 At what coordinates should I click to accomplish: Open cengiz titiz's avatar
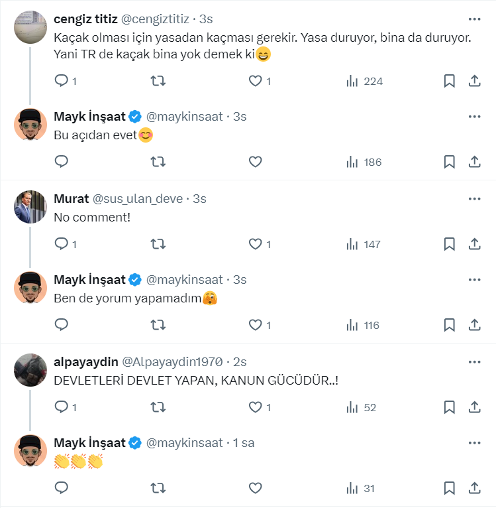[x=30, y=28]
